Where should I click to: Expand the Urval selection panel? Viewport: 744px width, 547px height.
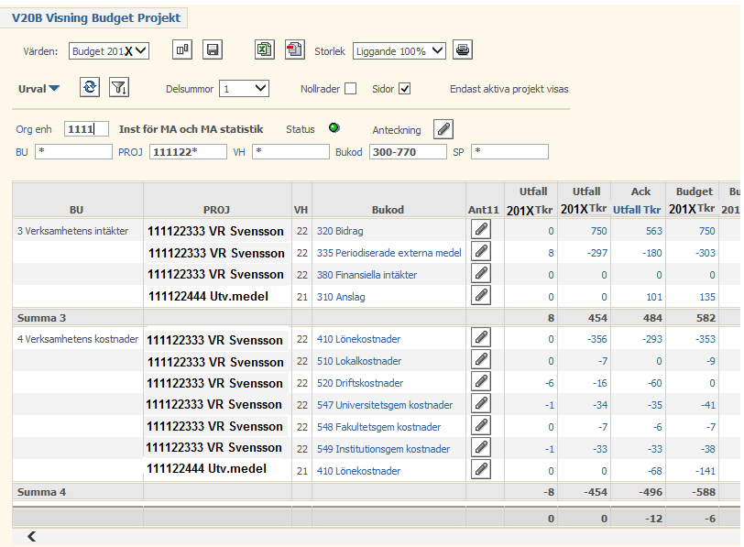coord(38,89)
